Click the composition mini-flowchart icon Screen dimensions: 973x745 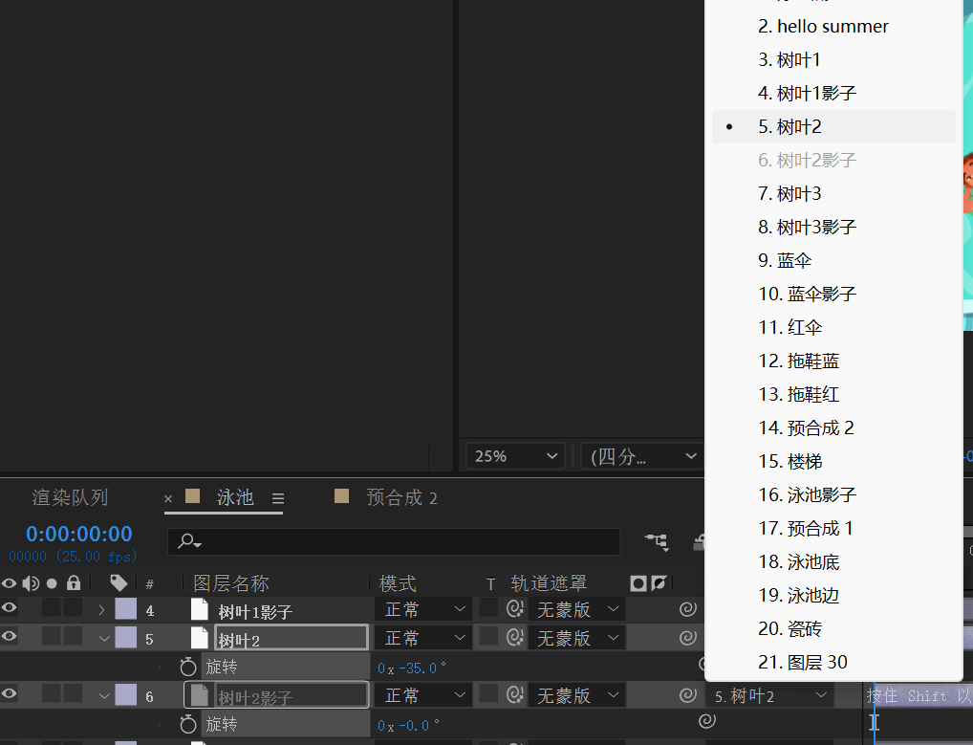tap(658, 542)
